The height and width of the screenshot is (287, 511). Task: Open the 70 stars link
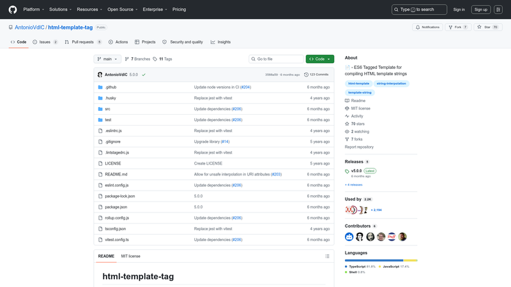[x=355, y=124]
